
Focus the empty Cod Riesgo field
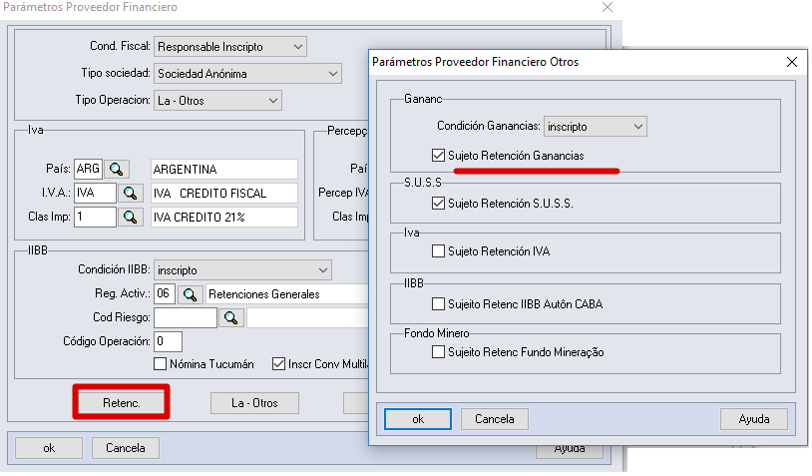tap(186, 317)
